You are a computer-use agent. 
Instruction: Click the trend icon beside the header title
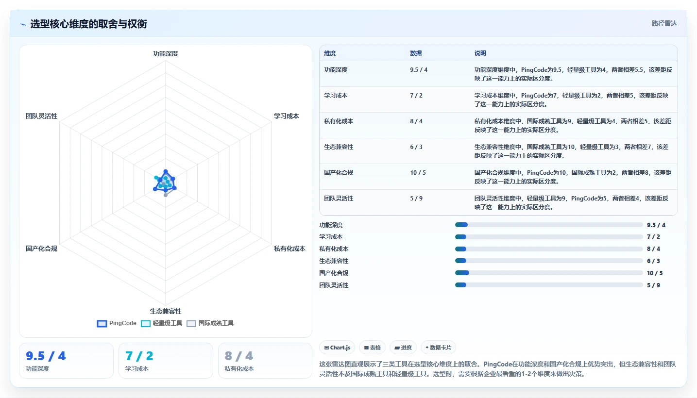[23, 24]
